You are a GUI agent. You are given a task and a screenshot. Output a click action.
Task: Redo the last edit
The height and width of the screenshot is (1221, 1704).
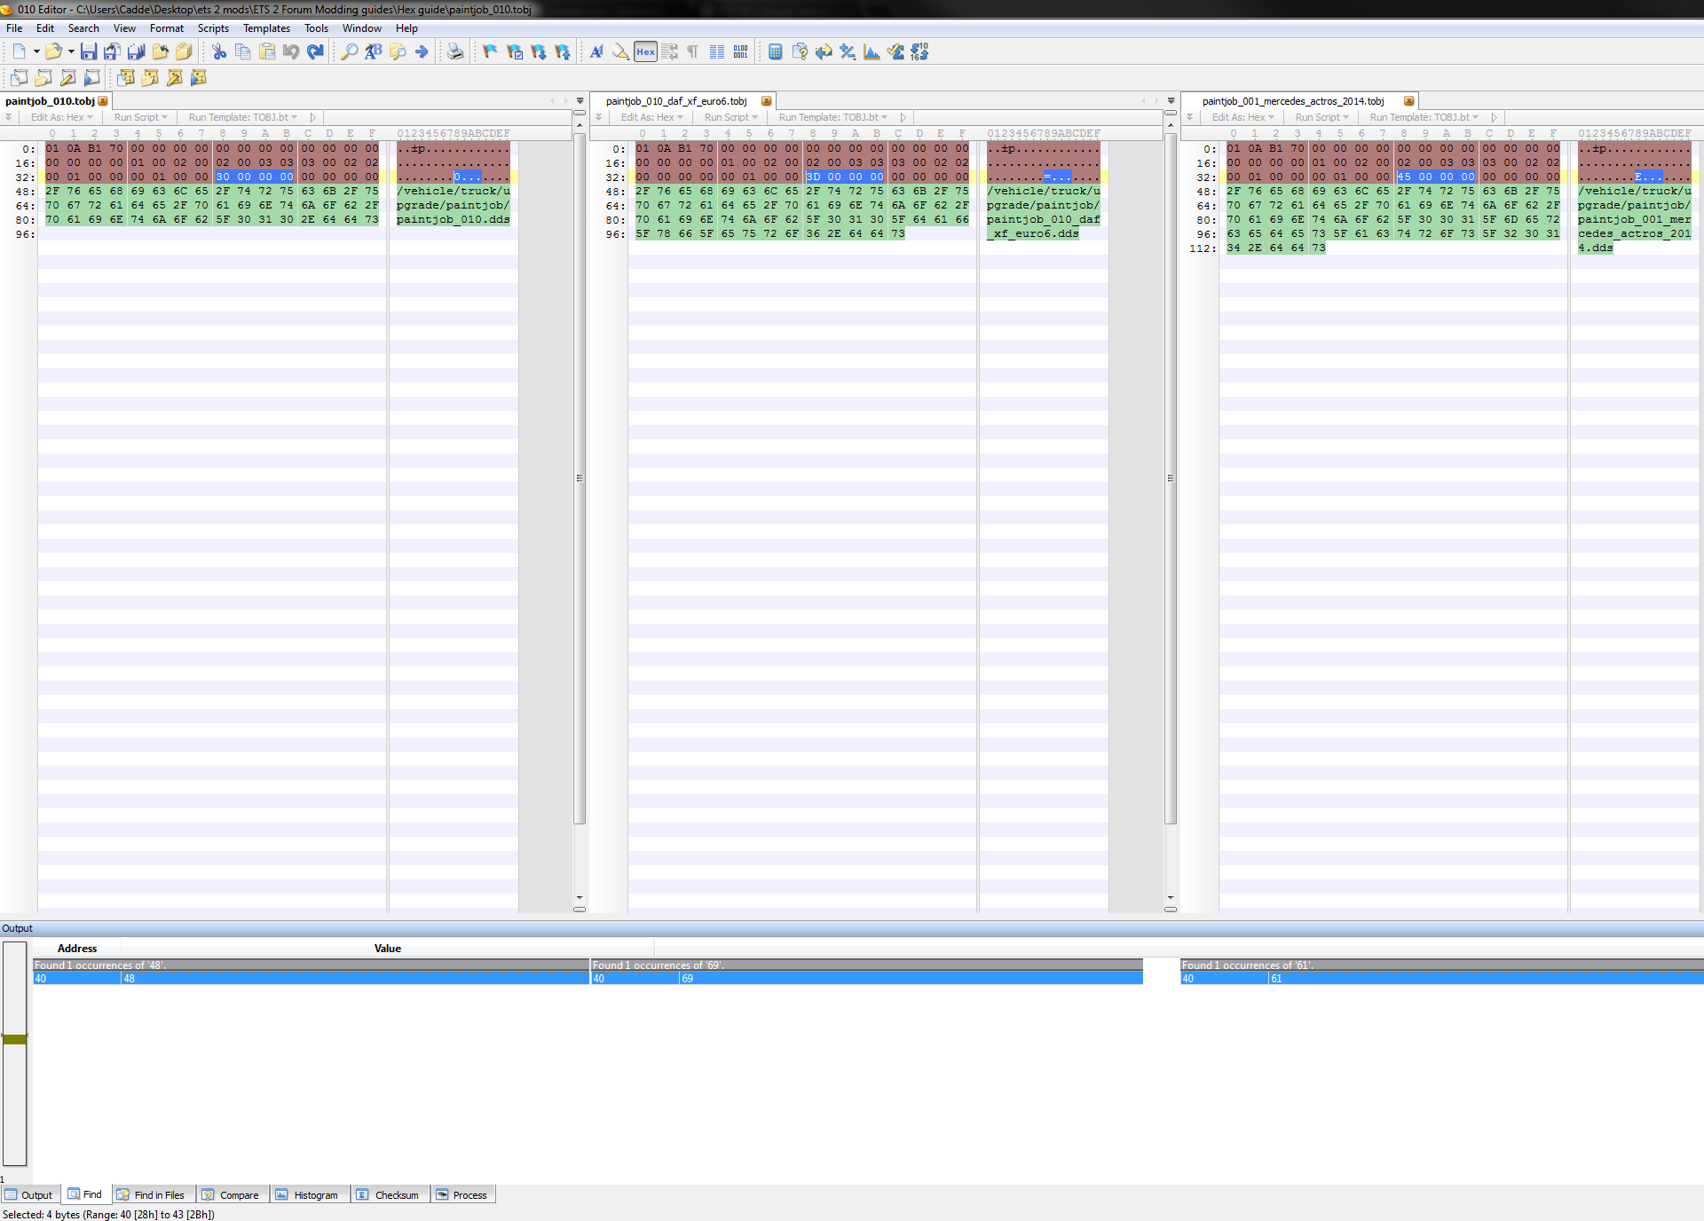click(x=315, y=51)
